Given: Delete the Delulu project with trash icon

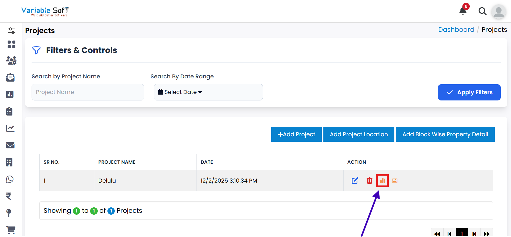Looking at the screenshot, I should point(369,180).
